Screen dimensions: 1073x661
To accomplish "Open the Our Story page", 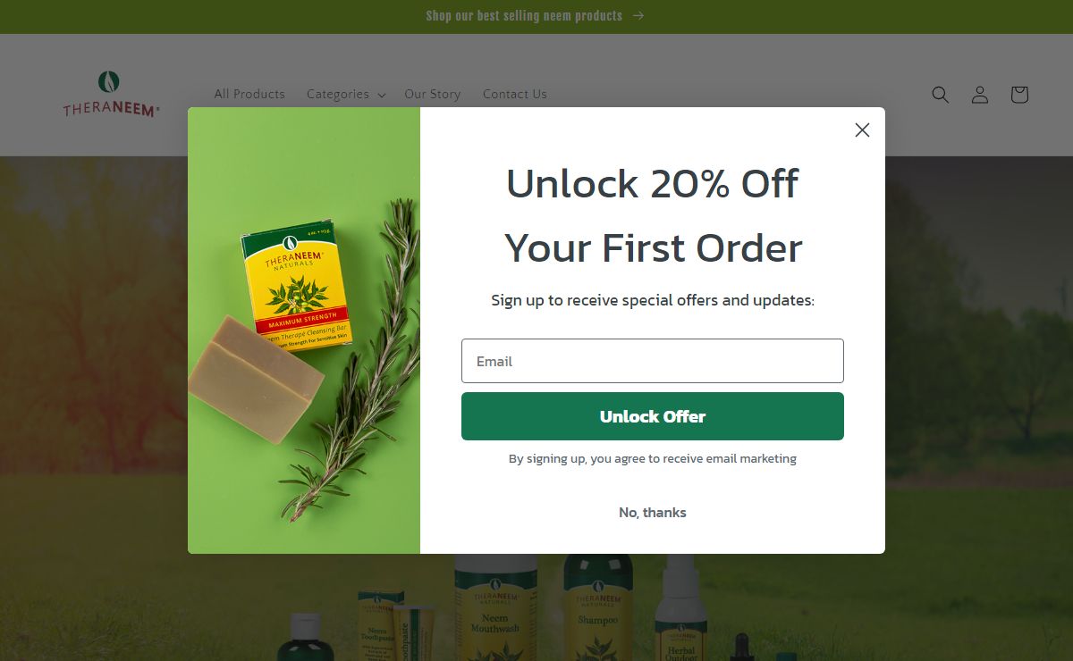I will (433, 94).
